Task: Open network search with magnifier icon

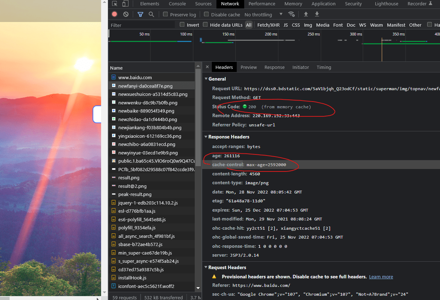Action: [x=151, y=14]
